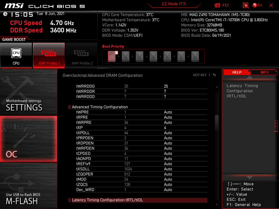Open the SETTINGS motherboard menu
The height and width of the screenshot is (209, 279).
pos(28,92)
